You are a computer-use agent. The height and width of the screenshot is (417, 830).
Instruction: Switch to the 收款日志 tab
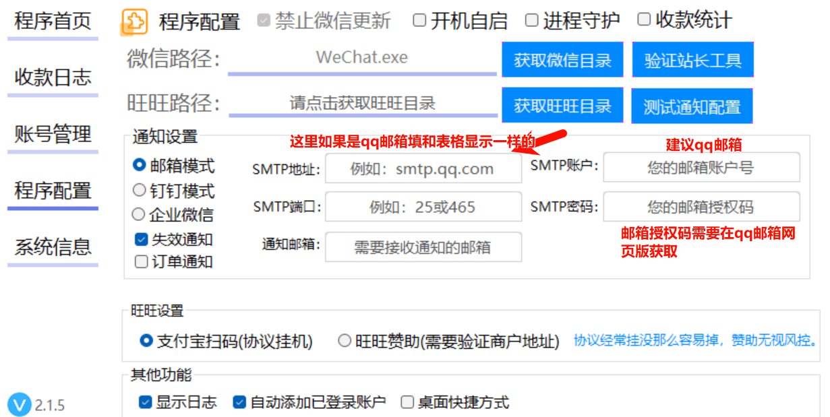pyautogui.click(x=53, y=77)
